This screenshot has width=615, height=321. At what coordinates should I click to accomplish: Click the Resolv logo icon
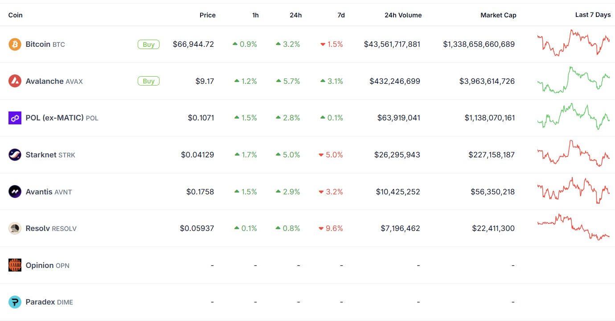point(15,228)
